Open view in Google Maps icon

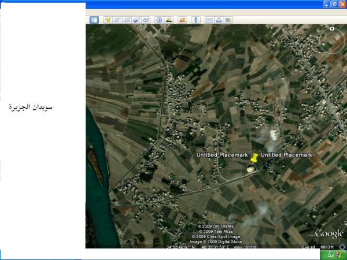coord(228,20)
